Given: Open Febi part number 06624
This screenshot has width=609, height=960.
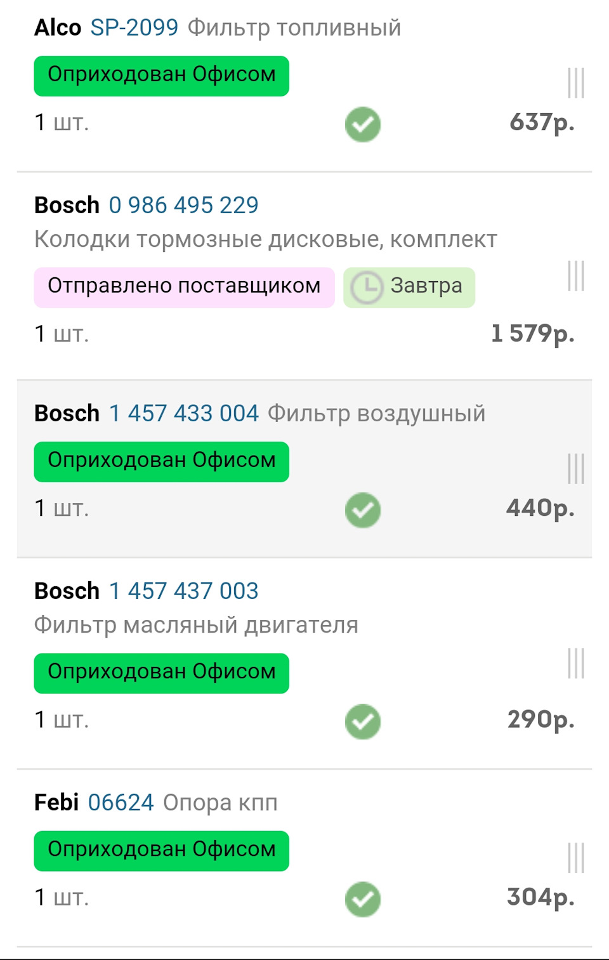Looking at the screenshot, I should (x=121, y=803).
